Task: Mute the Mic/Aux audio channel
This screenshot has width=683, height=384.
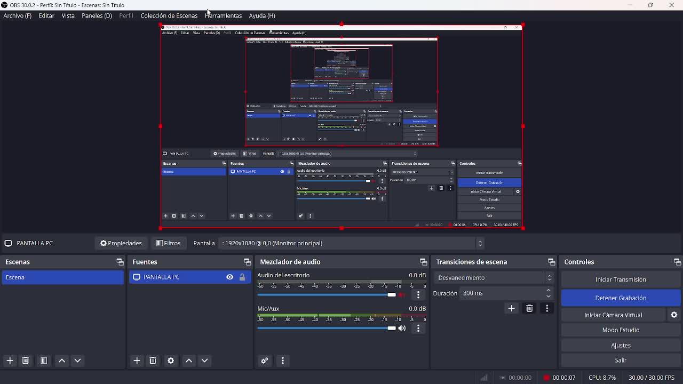Action: pos(402,328)
